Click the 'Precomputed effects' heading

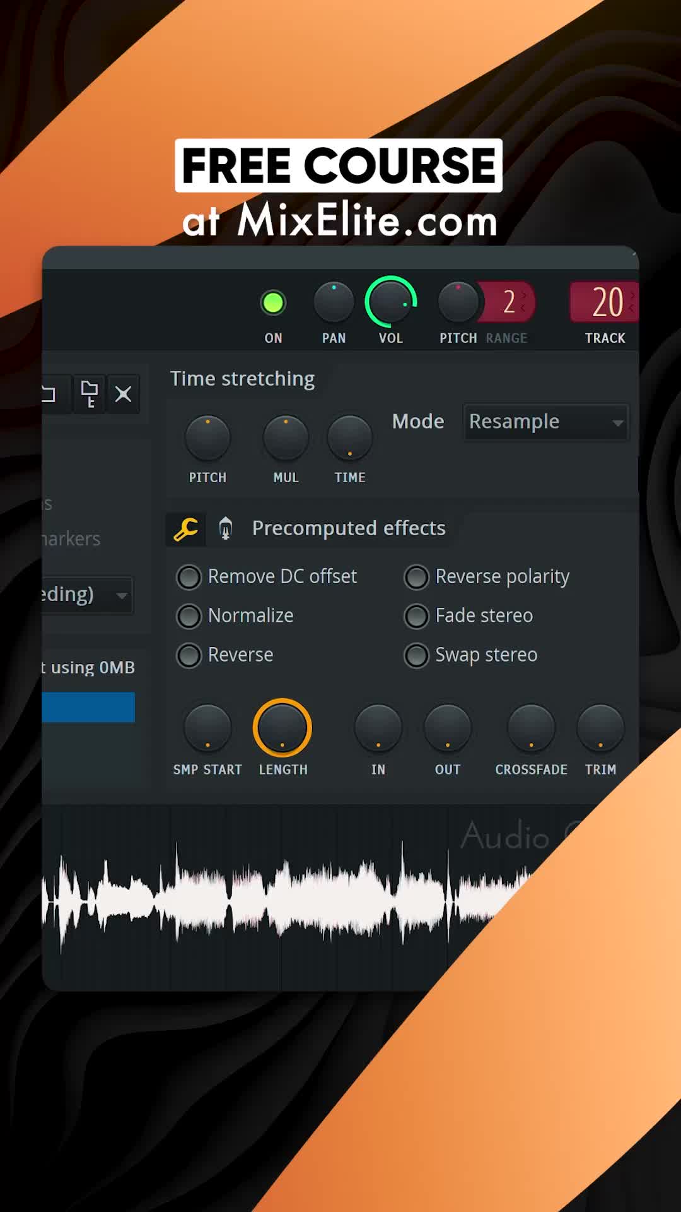click(349, 528)
